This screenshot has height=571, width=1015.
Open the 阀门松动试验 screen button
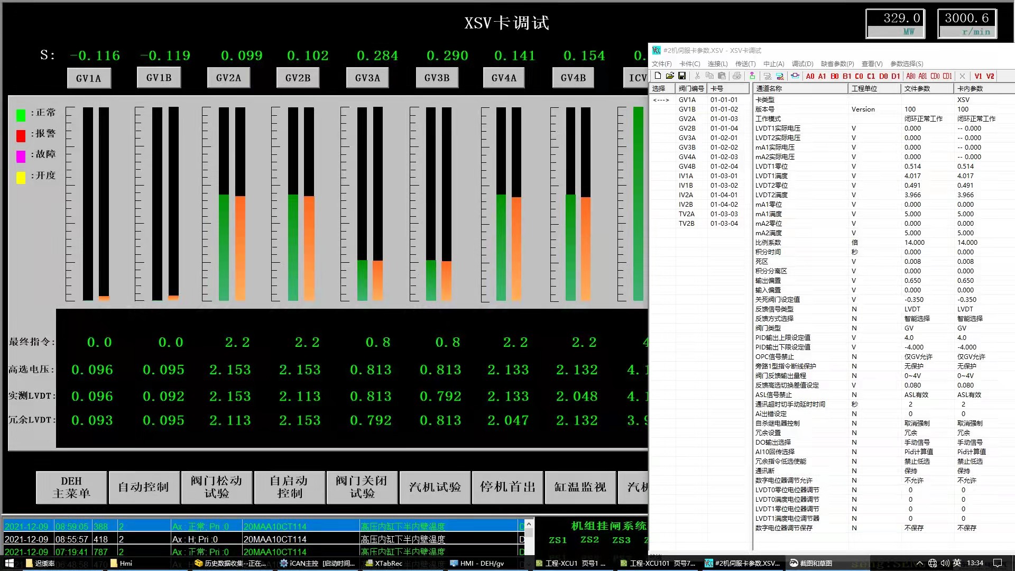(x=216, y=487)
